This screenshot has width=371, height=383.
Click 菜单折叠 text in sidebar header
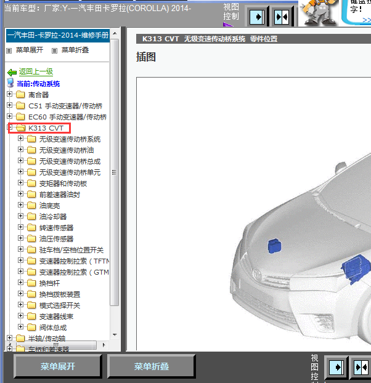[75, 50]
